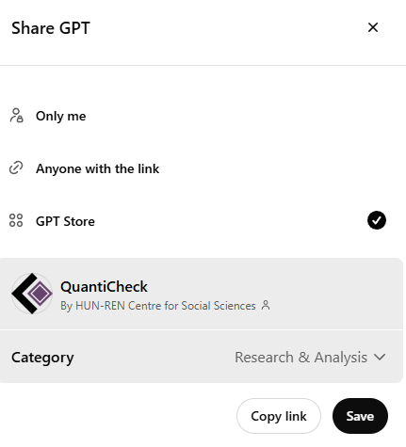Image resolution: width=406 pixels, height=447 pixels.
Task: Click the person icon beside the author name
Action: coord(266,305)
